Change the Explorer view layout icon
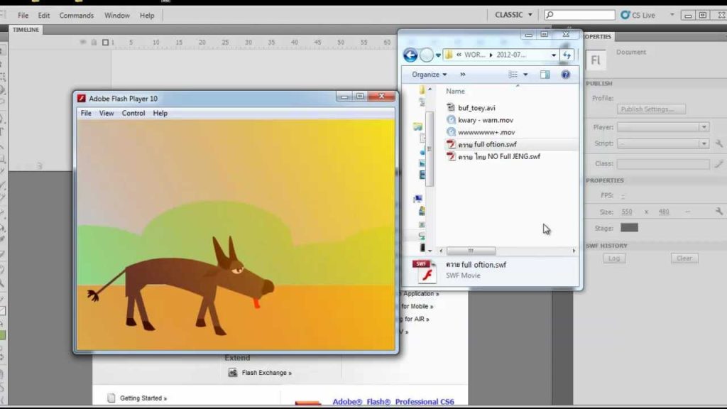The image size is (727, 409). pyautogui.click(x=513, y=75)
